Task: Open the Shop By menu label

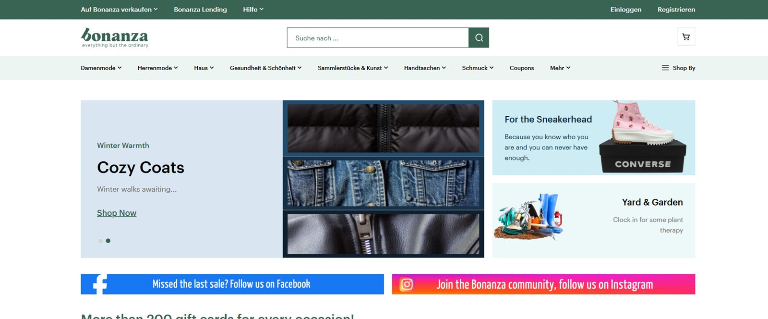Action: 684,68
